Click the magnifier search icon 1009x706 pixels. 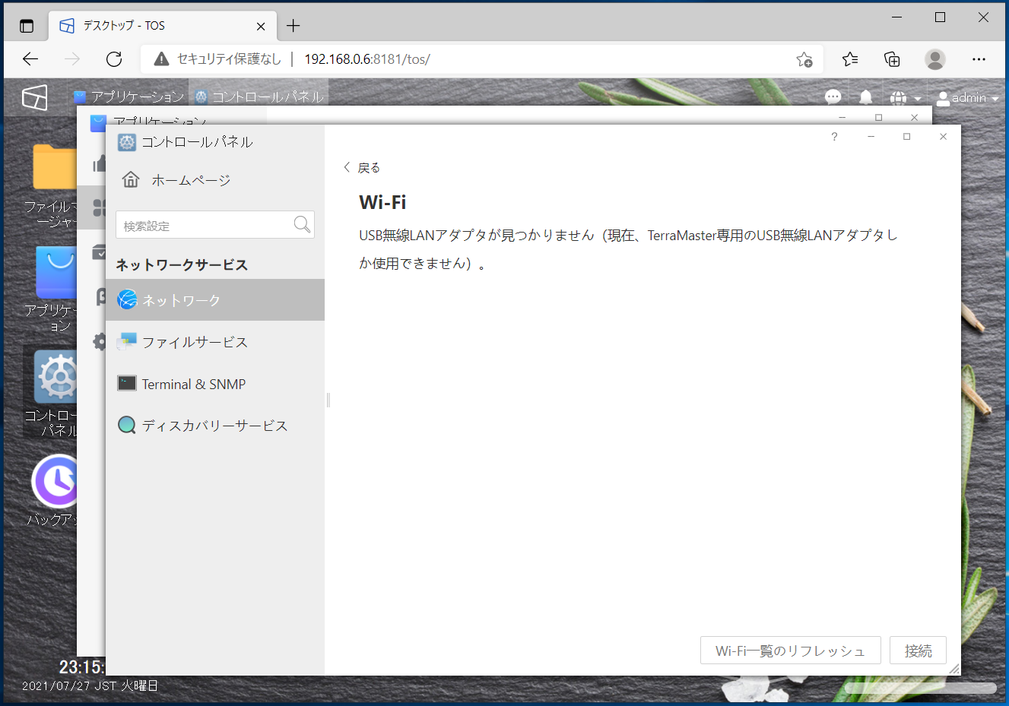302,224
